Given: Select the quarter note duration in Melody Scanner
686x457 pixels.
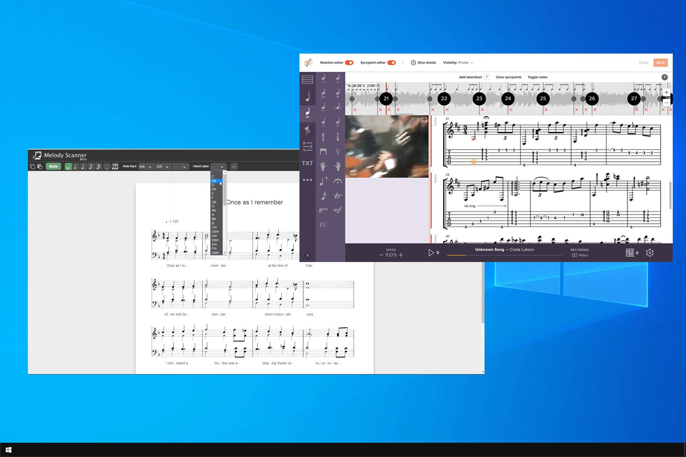Looking at the screenshot, I should coord(83,166).
